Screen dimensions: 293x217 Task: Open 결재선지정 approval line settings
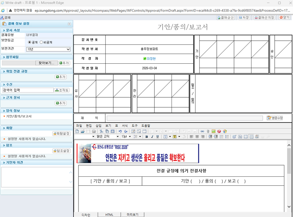click(x=264, y=18)
